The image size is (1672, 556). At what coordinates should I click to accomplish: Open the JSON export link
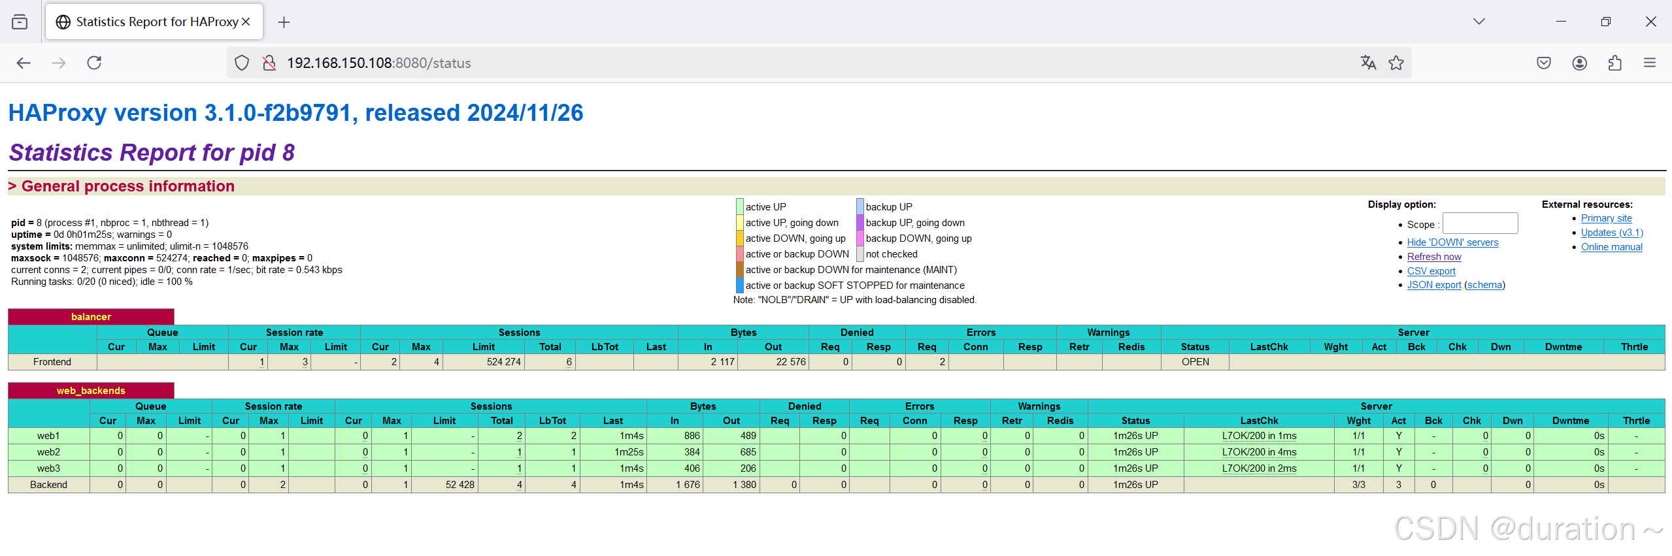[x=1434, y=285]
